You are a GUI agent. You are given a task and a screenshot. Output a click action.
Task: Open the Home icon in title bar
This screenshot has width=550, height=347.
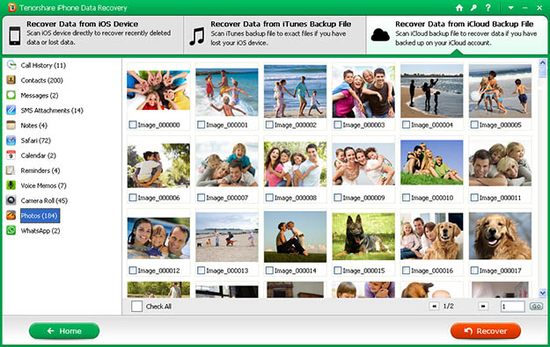coord(459,8)
